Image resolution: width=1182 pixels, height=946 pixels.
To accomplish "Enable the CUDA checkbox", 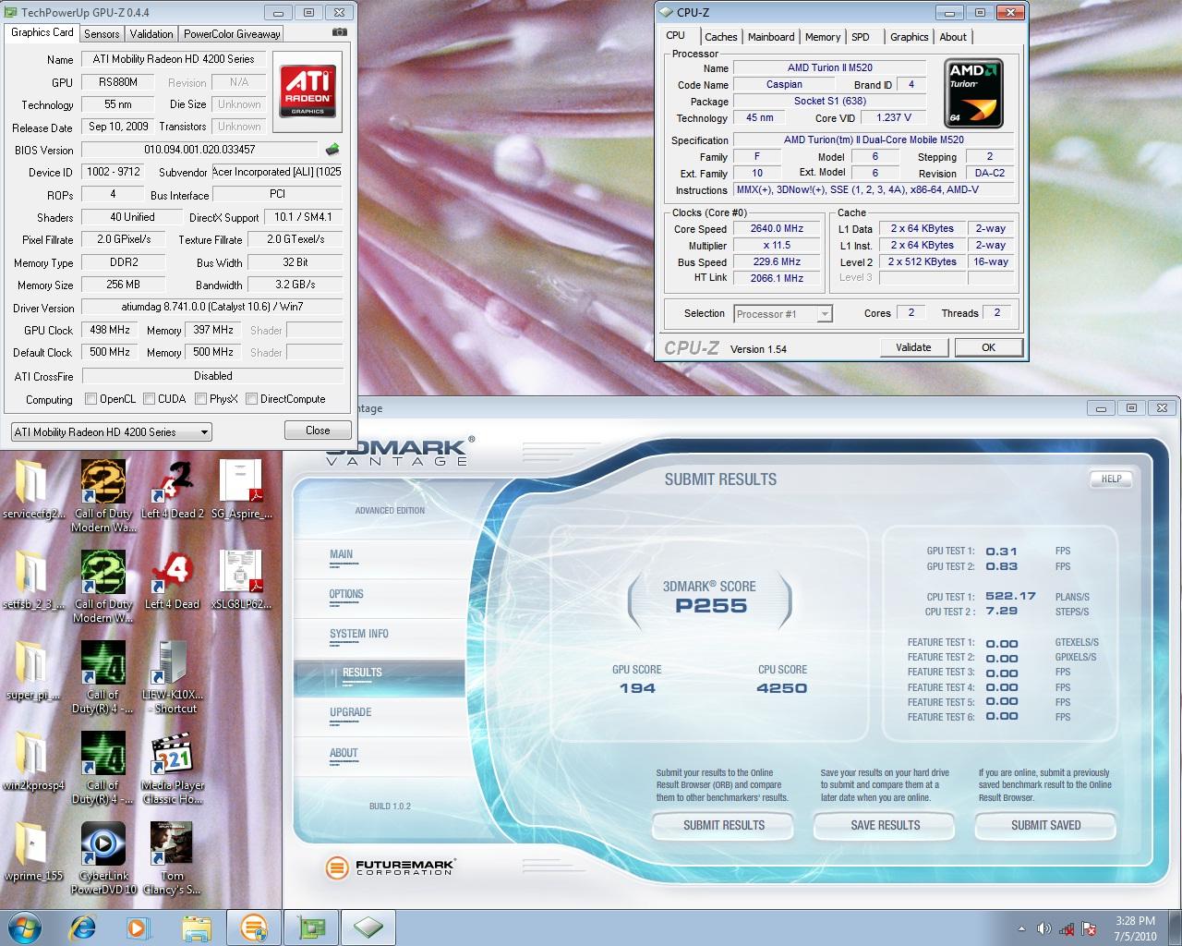I will coord(149,399).
